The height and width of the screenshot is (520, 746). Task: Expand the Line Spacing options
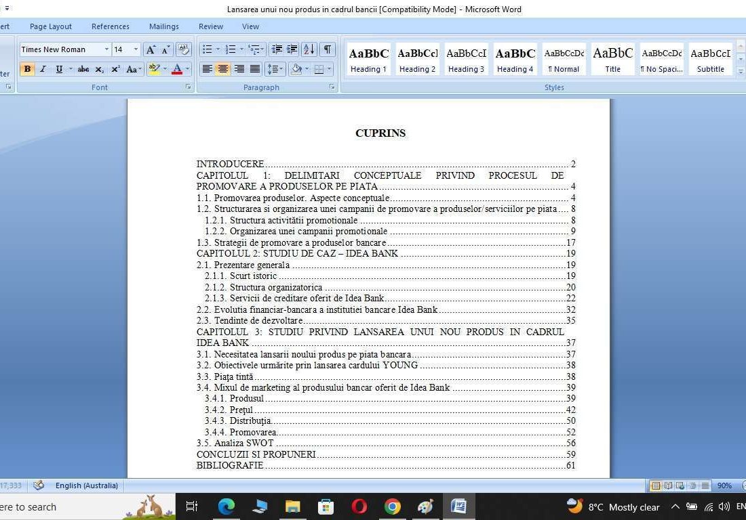tap(275, 68)
